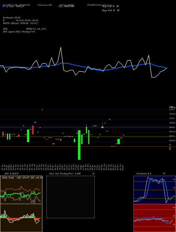Click the RSI 14/5 values line
The image size is (176, 232).
[20, 20]
